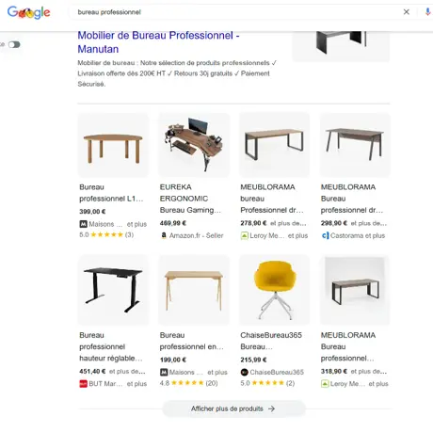Click the Amazon.fr seller icon
The width and height of the screenshot is (433, 432).
164,235
